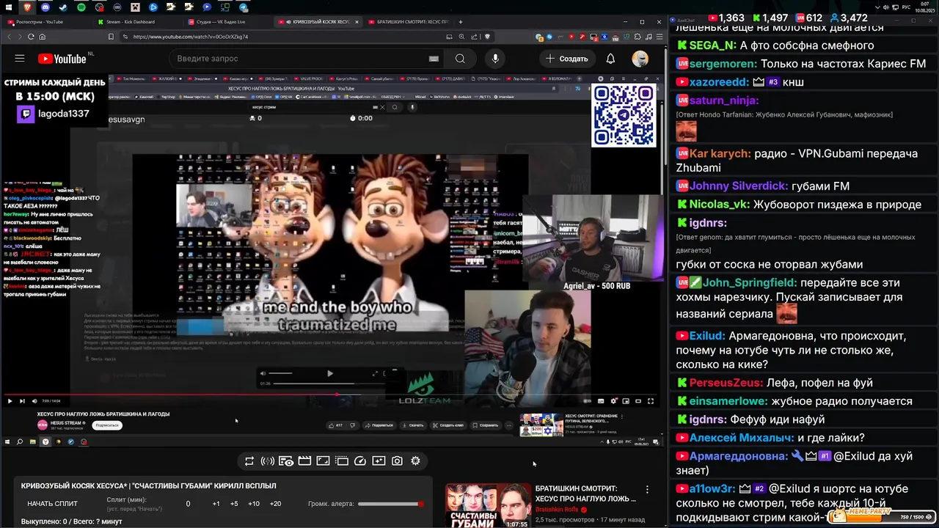Image resolution: width=939 pixels, height=528 pixels.
Task: Open the YouTube guide hamburger menu
Action: [x=20, y=59]
